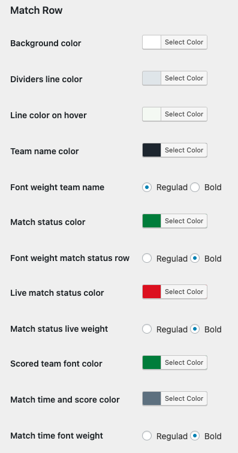Screen dimensions: 238x453
Task: Click the red Live match status color swatch
Action: point(152,292)
